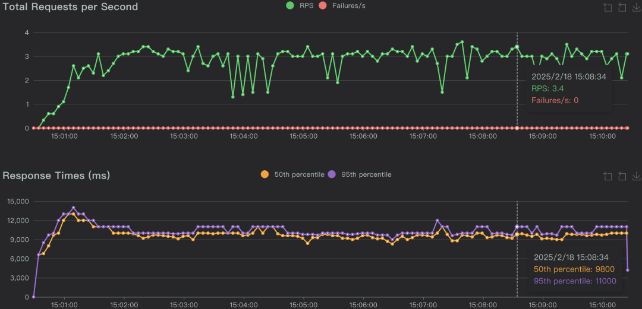Toggle the 95th percentile legend item
642x309 pixels.
pos(360,174)
